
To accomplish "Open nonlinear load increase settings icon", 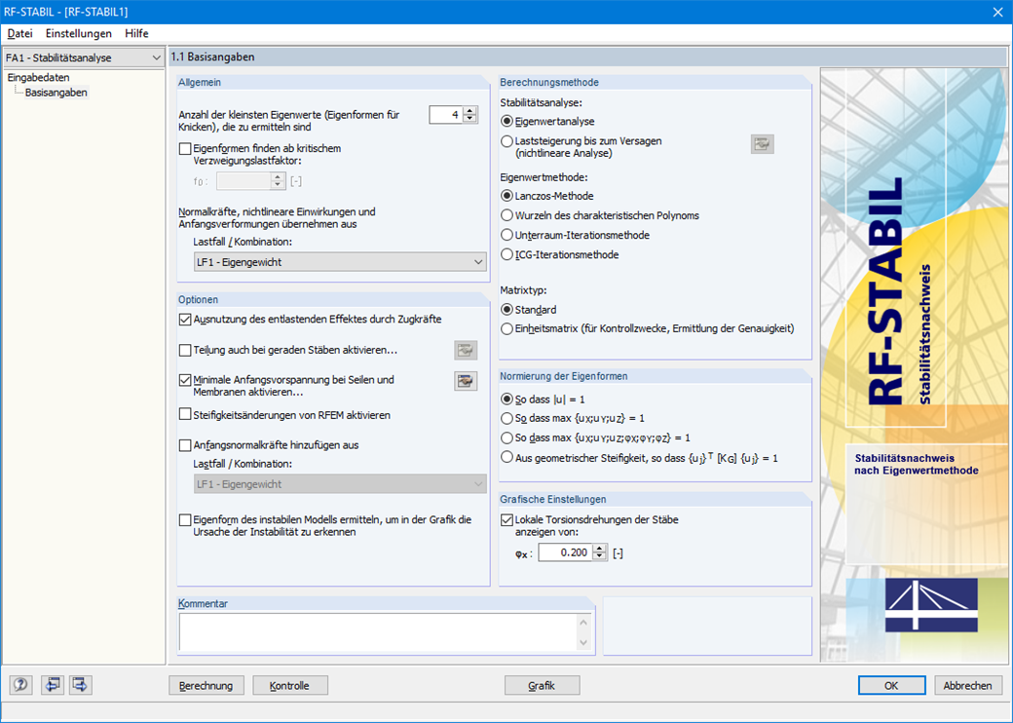I will click(763, 144).
